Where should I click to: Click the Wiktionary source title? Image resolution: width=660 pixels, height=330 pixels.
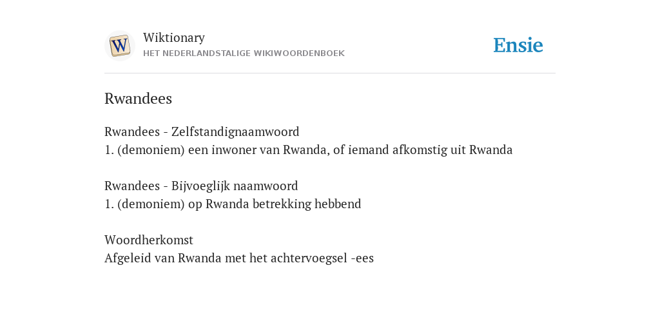point(174,37)
